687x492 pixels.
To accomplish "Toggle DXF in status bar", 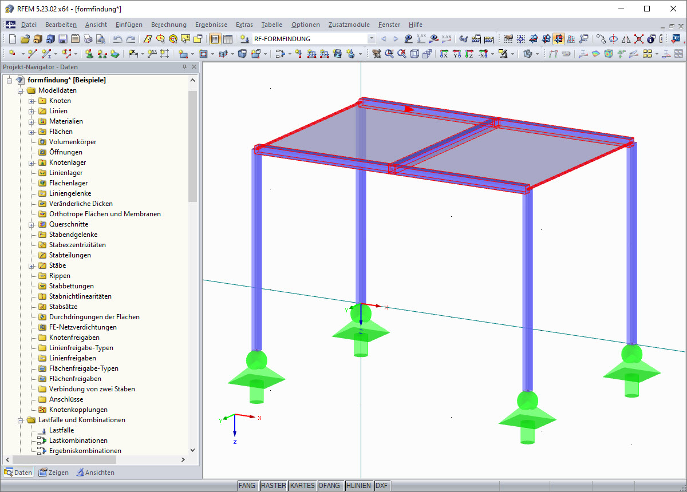I will coord(382,485).
